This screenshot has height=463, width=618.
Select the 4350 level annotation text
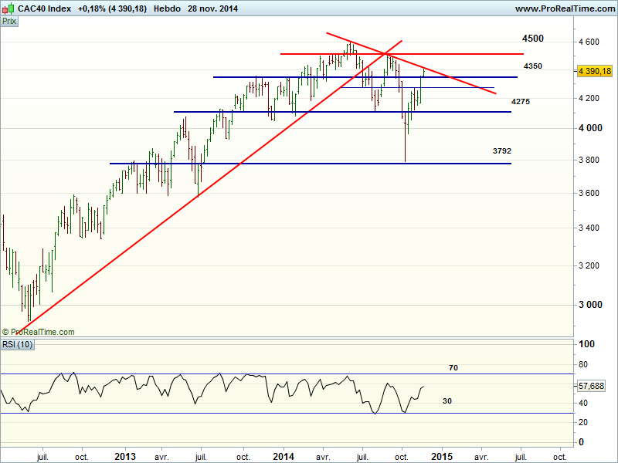pos(532,66)
